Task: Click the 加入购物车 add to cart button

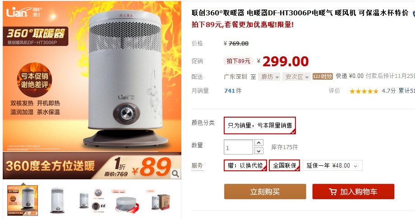Action: coord(353,192)
